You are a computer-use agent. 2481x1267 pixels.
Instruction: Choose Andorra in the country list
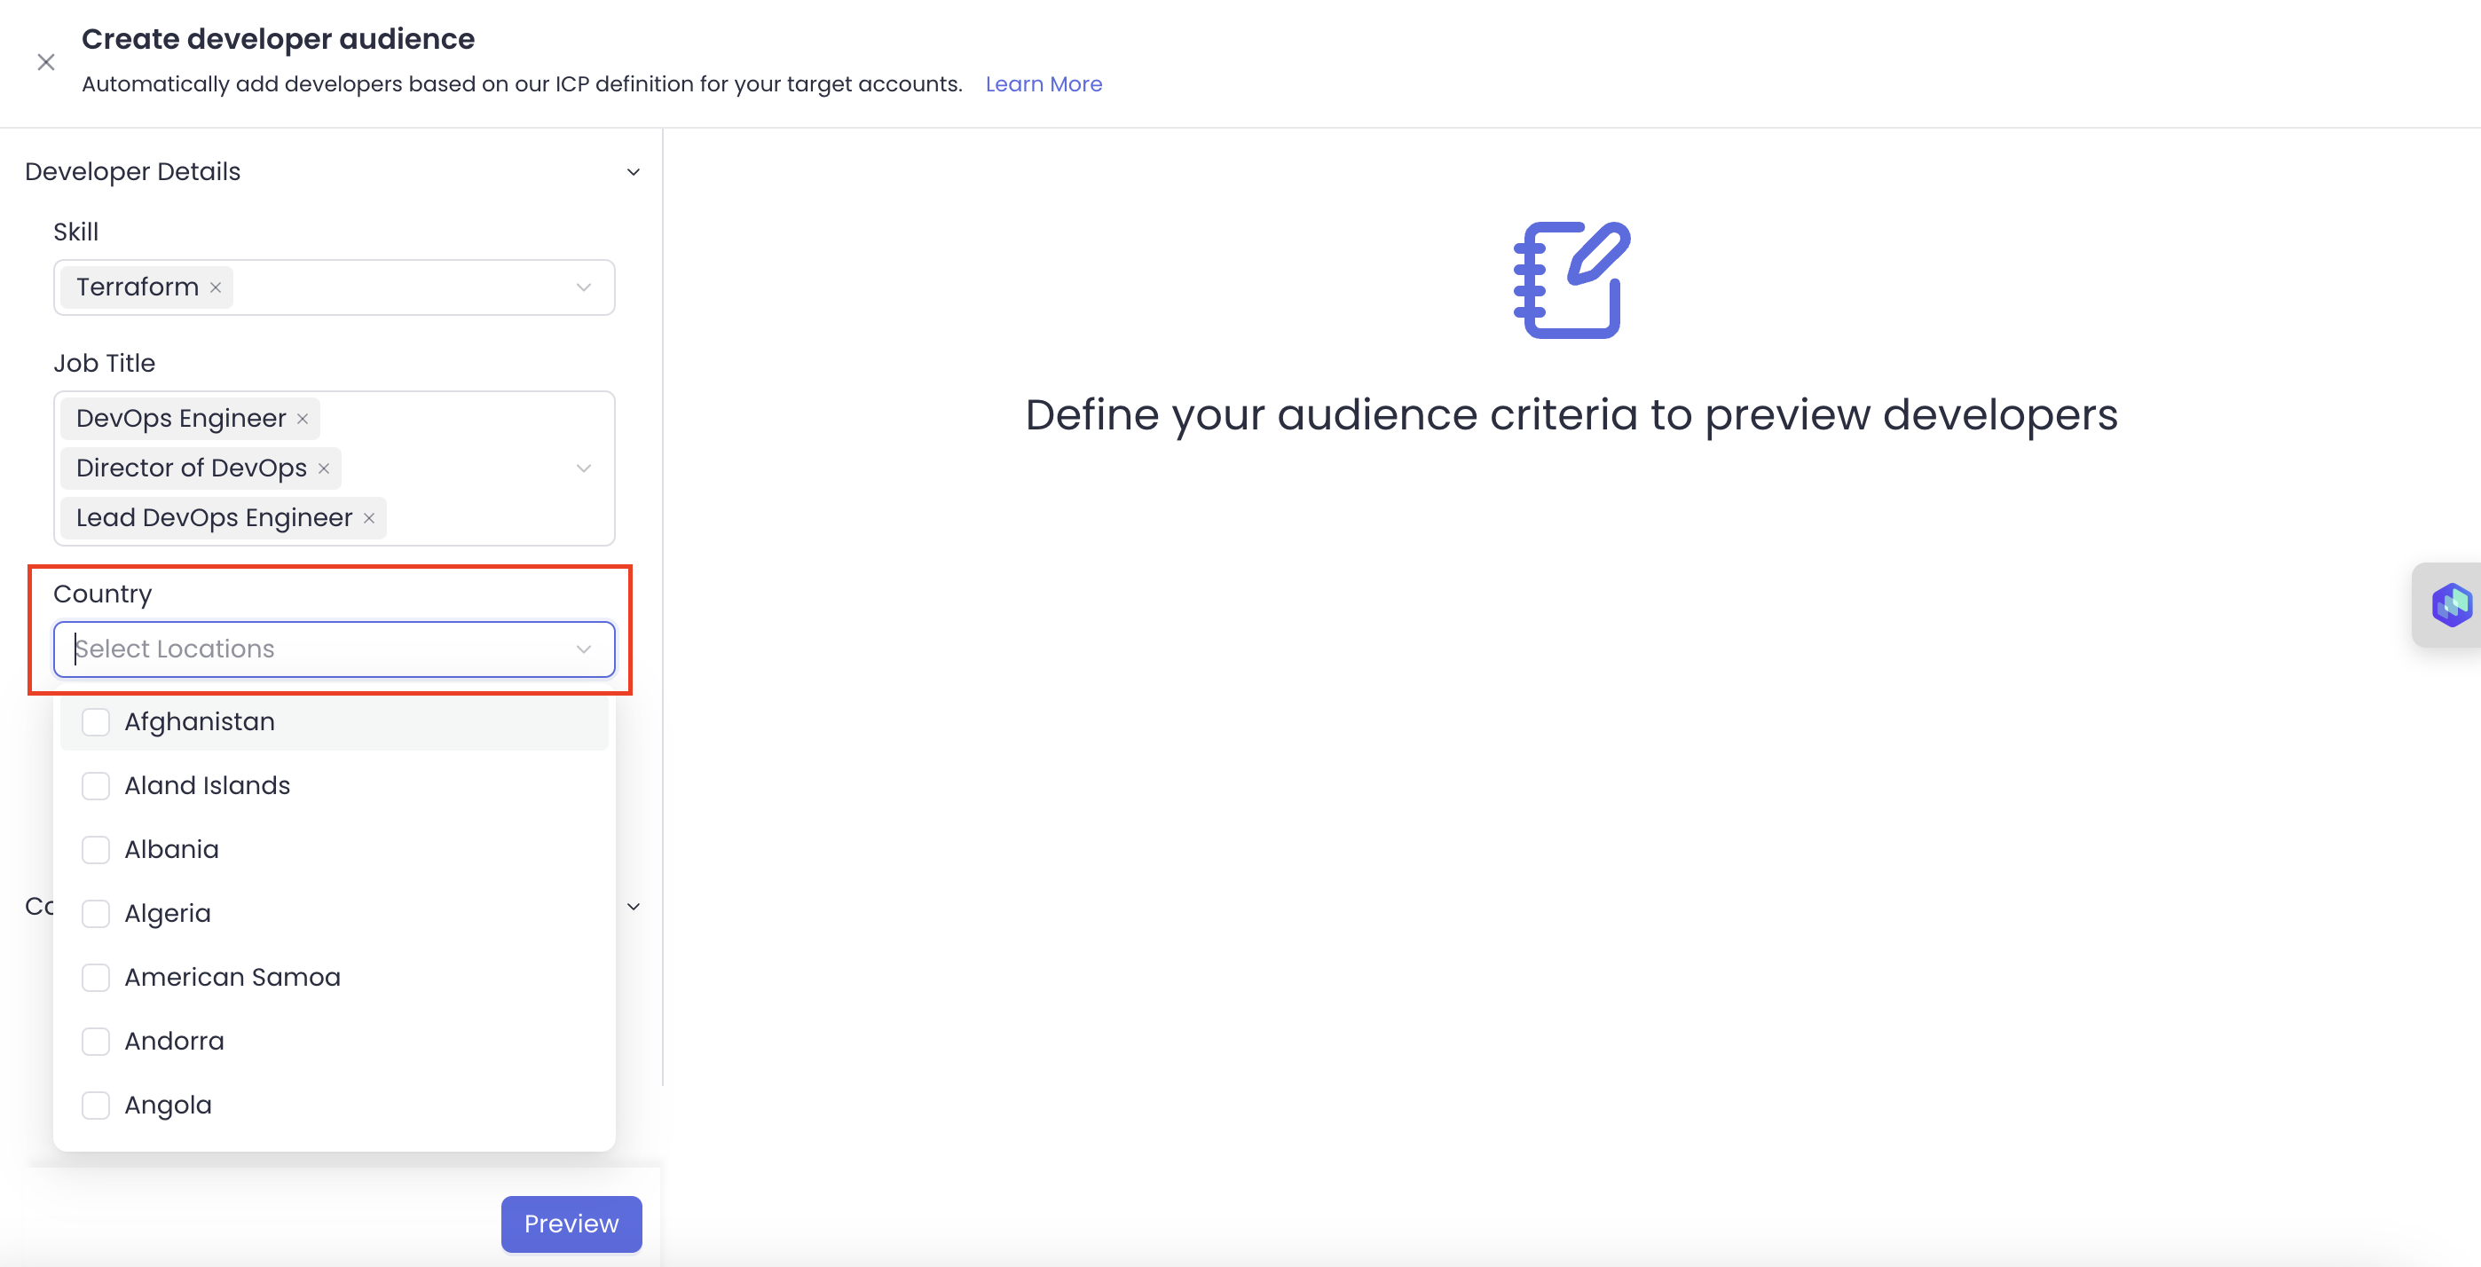(x=174, y=1042)
